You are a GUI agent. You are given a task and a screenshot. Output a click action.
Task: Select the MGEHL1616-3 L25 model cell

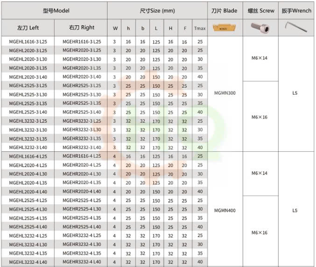click(x=28, y=42)
